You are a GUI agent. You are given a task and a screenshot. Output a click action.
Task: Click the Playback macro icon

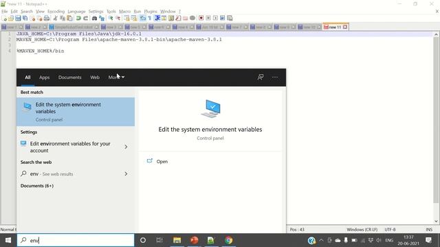pyautogui.click(x=215, y=19)
